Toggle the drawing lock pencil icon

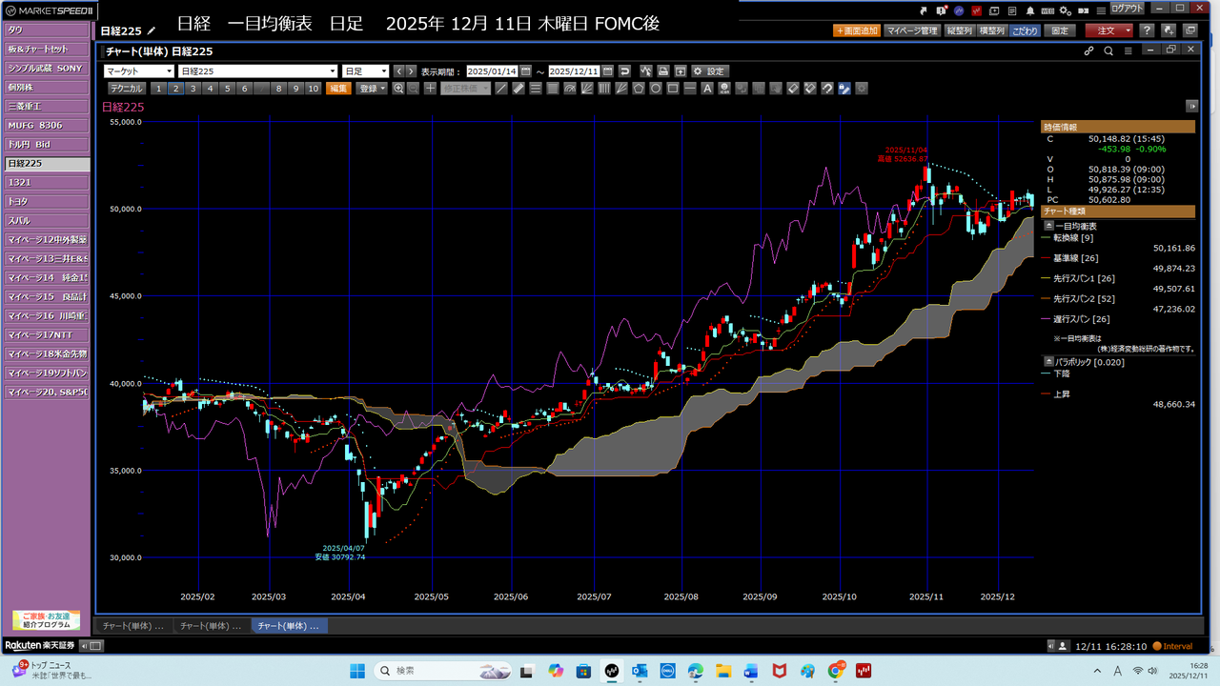point(844,89)
